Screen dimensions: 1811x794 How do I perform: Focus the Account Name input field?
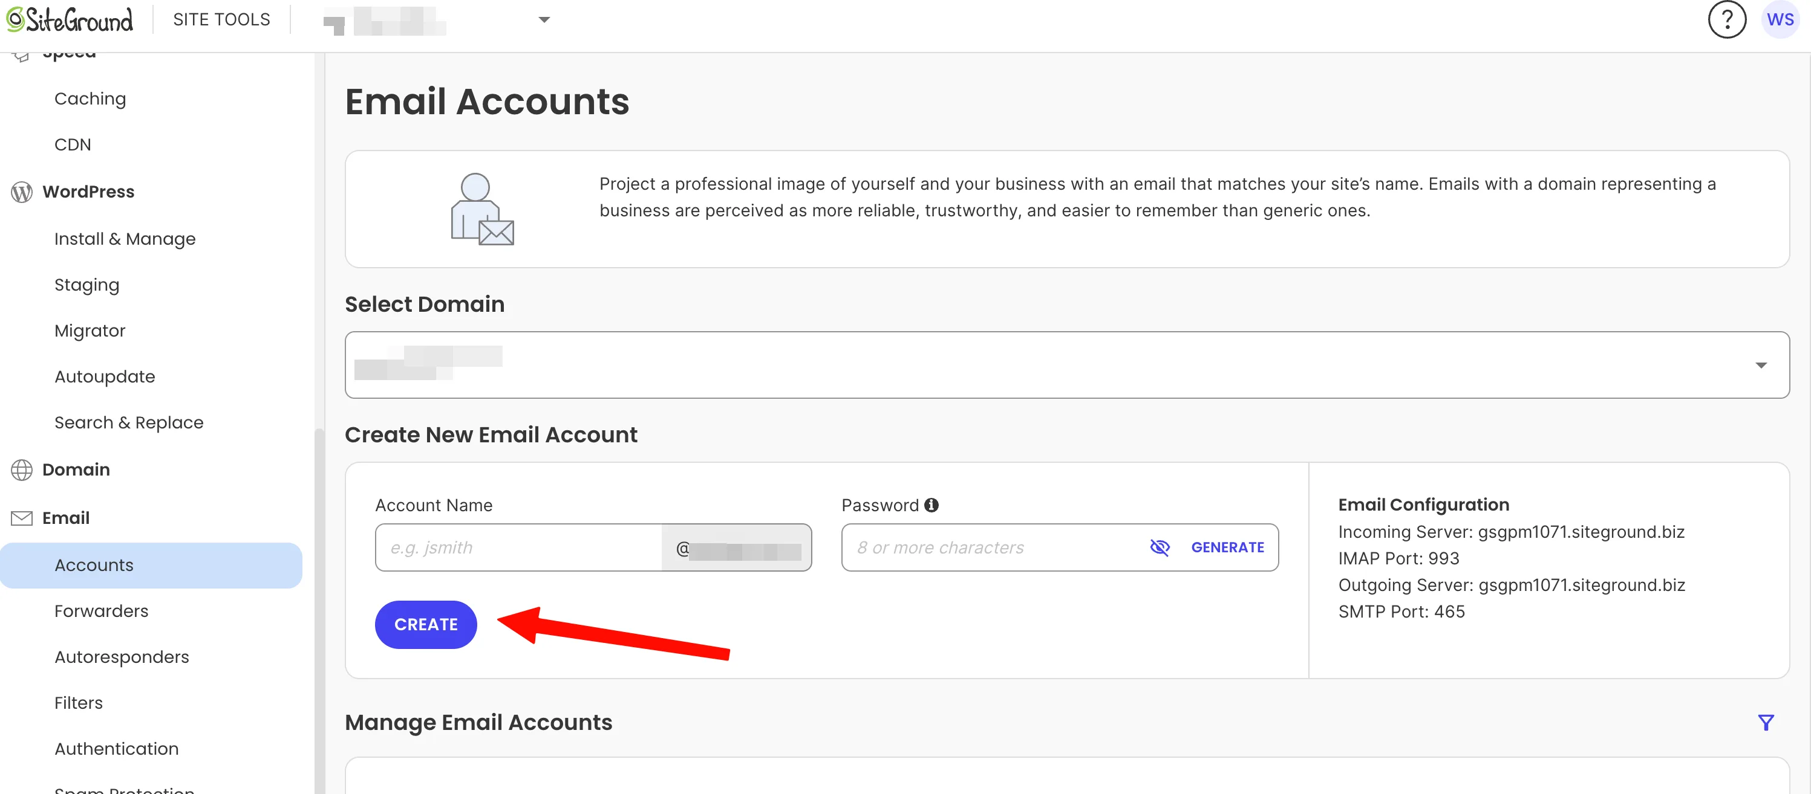[x=518, y=547]
